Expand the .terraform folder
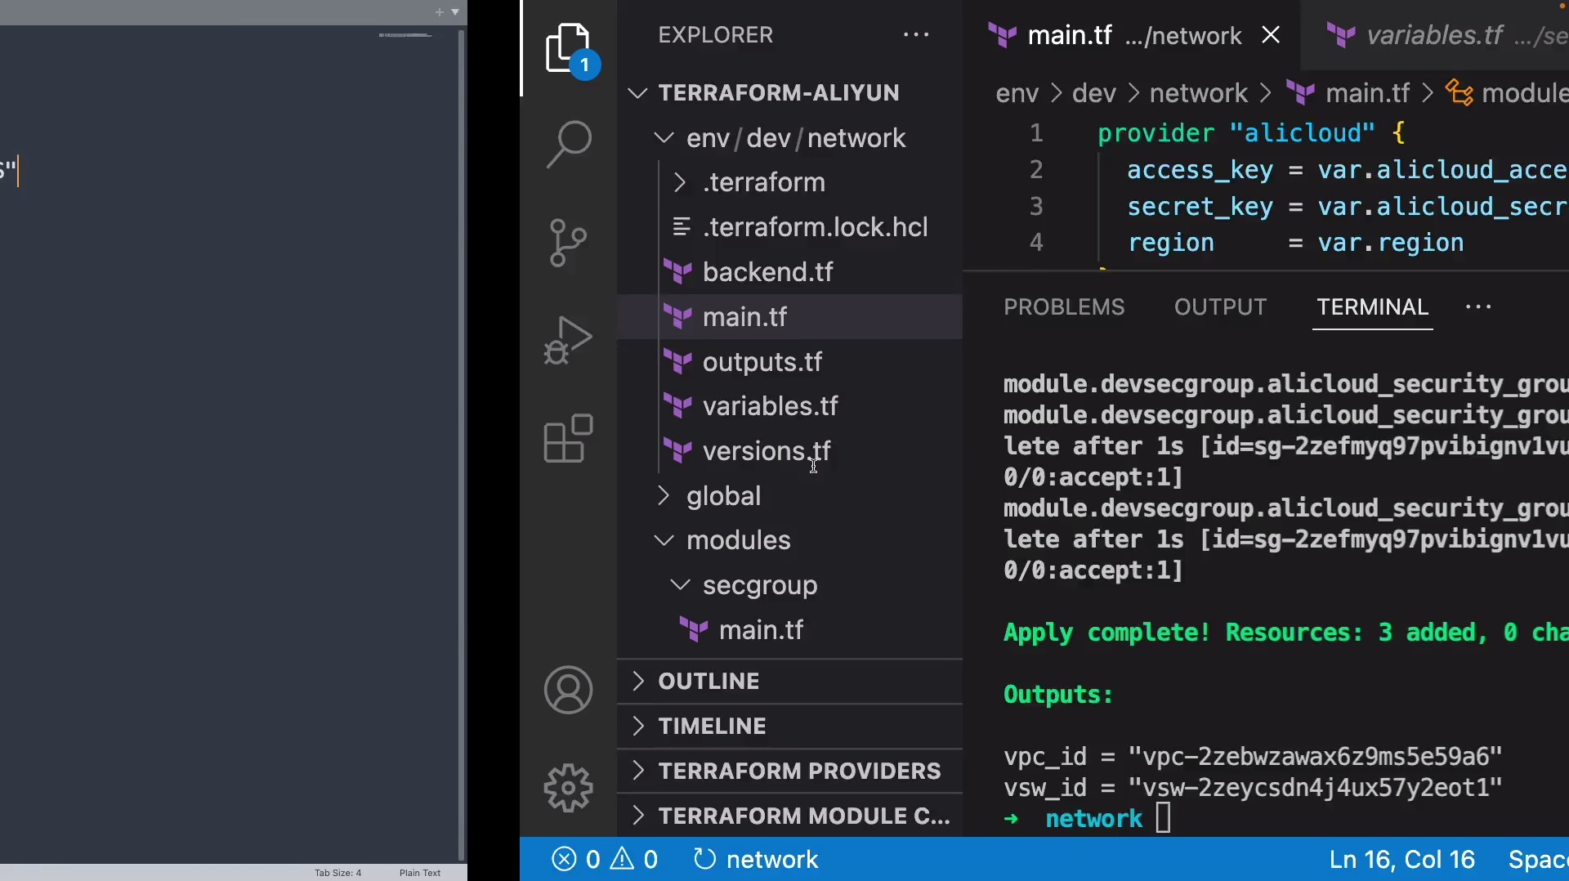This screenshot has width=1569, height=881. (763, 182)
